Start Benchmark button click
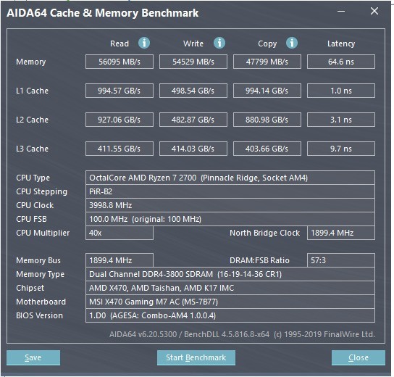The height and width of the screenshot is (377, 394). click(x=196, y=357)
